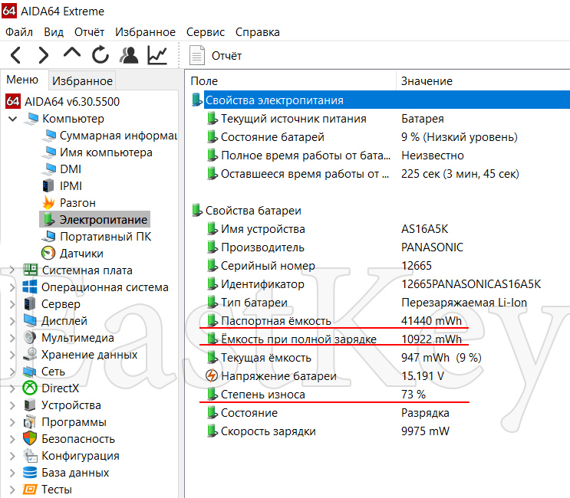Image resolution: width=570 pixels, height=498 pixels.
Task: Click the AIDA64 v6.30.5500 root icon
Action: point(13,101)
